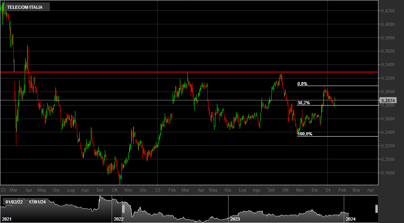Click the 0,4200 price axis label
This screenshot has width=404, height=223.
click(387, 11)
